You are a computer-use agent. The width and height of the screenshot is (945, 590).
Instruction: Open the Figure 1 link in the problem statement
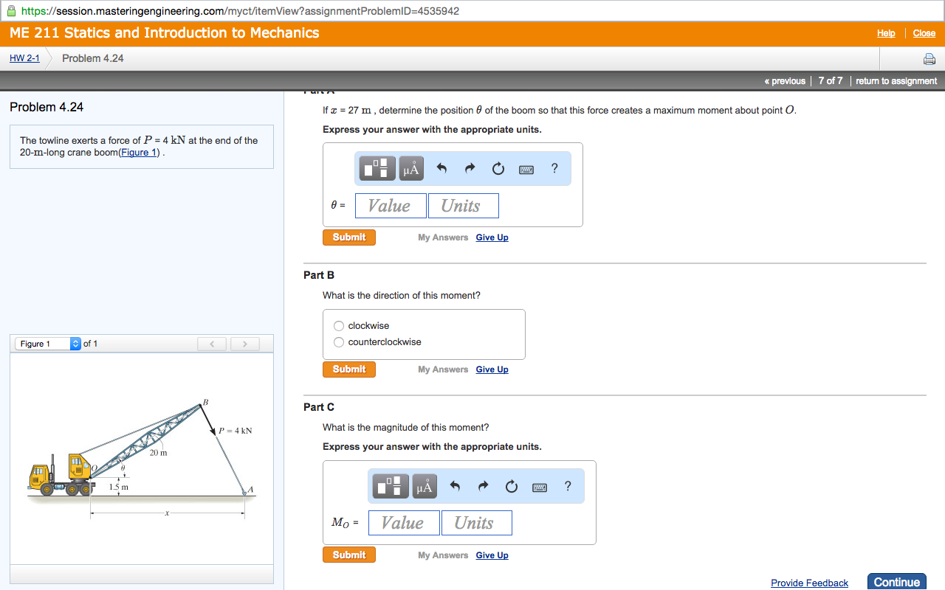pyautogui.click(x=138, y=152)
